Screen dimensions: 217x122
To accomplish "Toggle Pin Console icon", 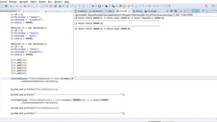I will point(203,11).
